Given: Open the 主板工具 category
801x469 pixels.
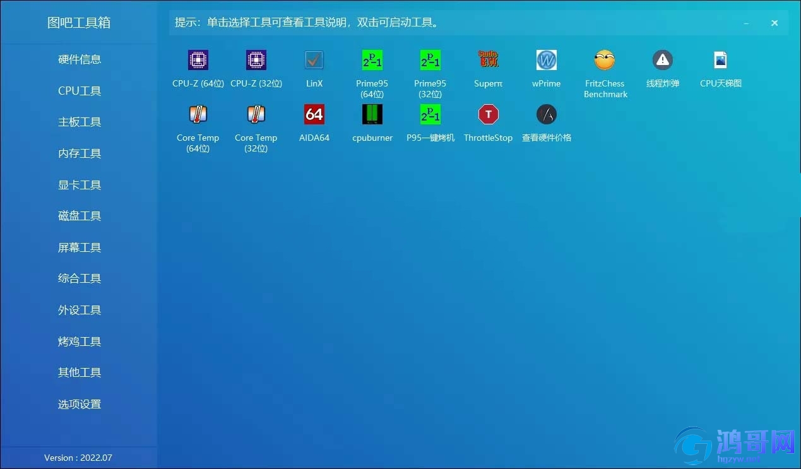Looking at the screenshot, I should (x=80, y=122).
